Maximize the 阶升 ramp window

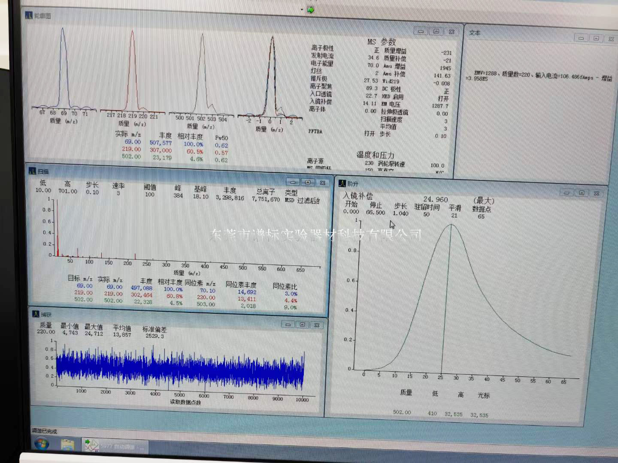[582, 193]
